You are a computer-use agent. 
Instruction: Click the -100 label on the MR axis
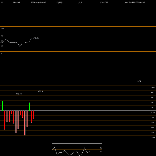tap(153, 138)
